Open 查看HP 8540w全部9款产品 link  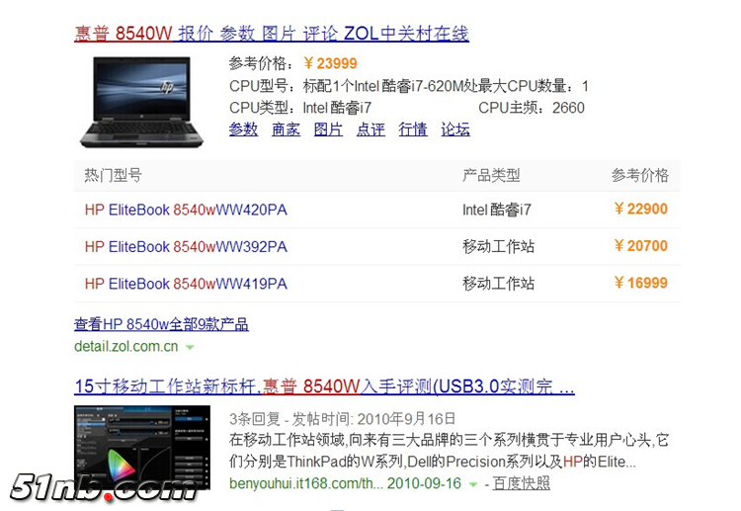(x=161, y=324)
